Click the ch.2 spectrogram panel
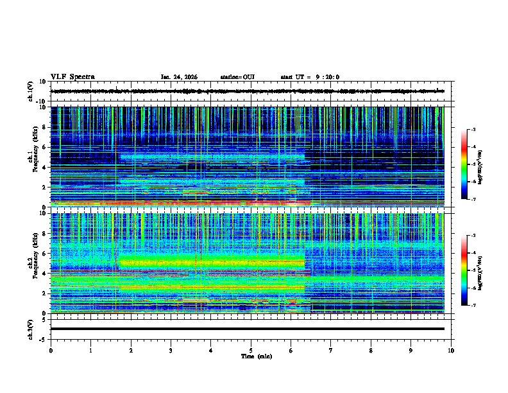 coord(248,263)
